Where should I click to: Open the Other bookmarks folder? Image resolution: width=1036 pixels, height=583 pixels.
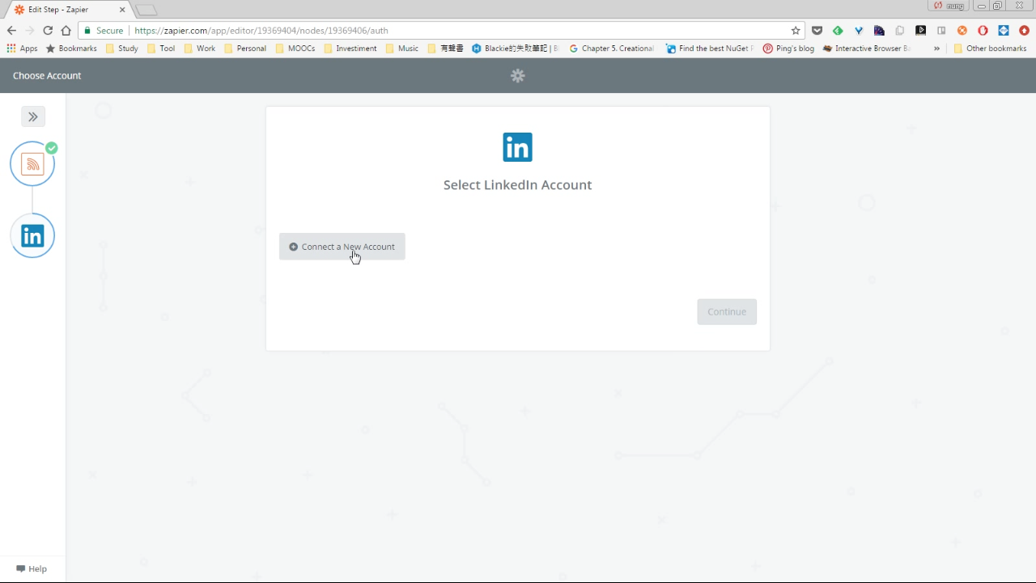tap(990, 49)
